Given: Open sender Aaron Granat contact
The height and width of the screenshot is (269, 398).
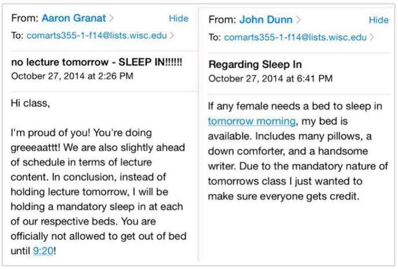Looking at the screenshot, I should click(x=74, y=18).
